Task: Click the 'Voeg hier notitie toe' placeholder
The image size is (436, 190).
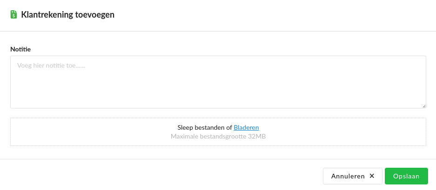Action: [51, 66]
